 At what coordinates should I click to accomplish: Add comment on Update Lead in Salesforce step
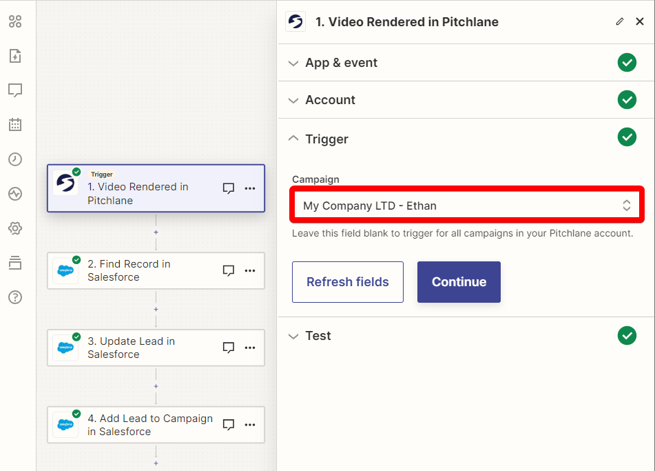pyautogui.click(x=229, y=348)
